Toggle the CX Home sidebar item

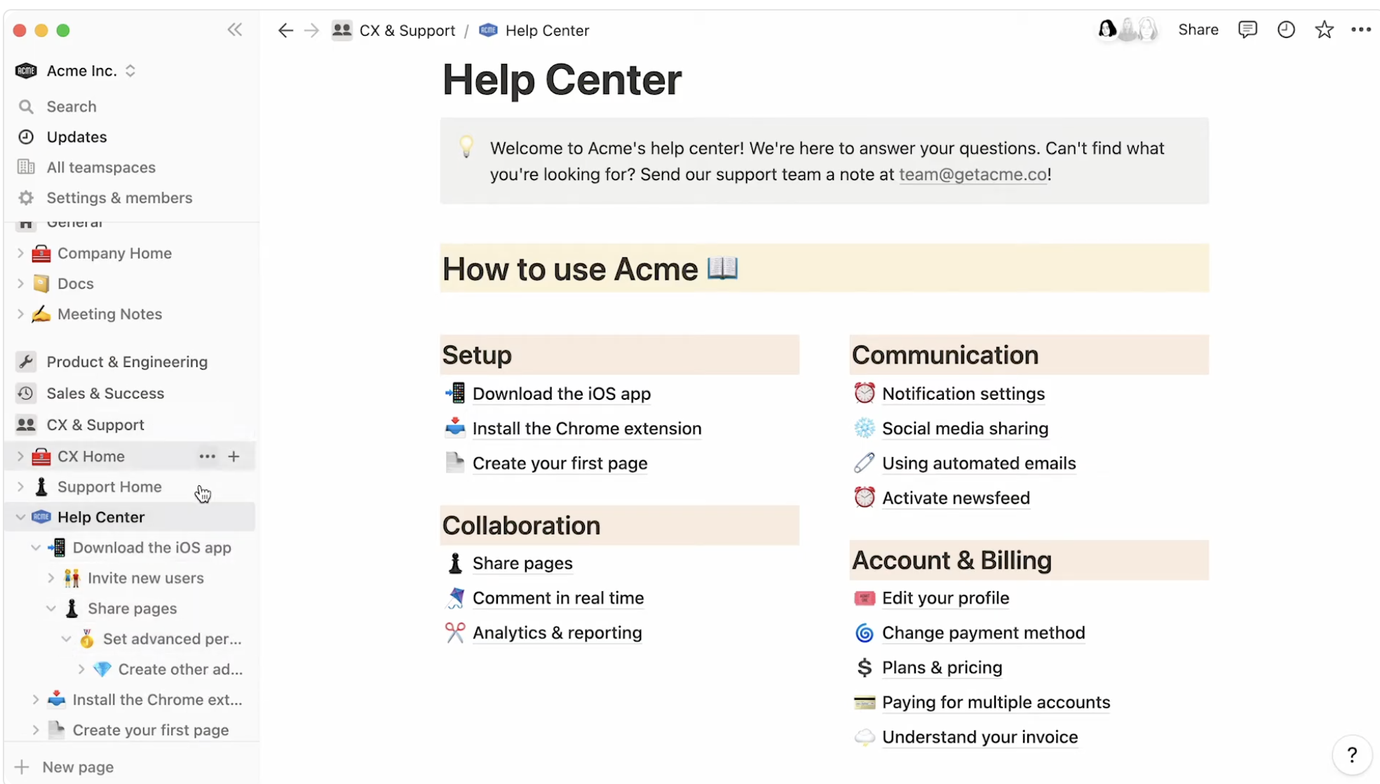point(20,456)
